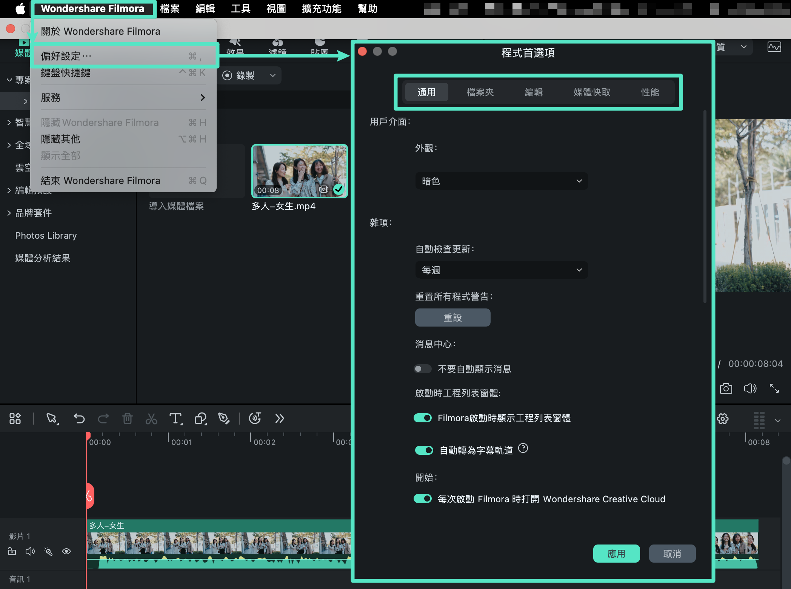791x589 pixels.
Task: Choose 偏好設定 menu entry
Action: [x=124, y=56]
